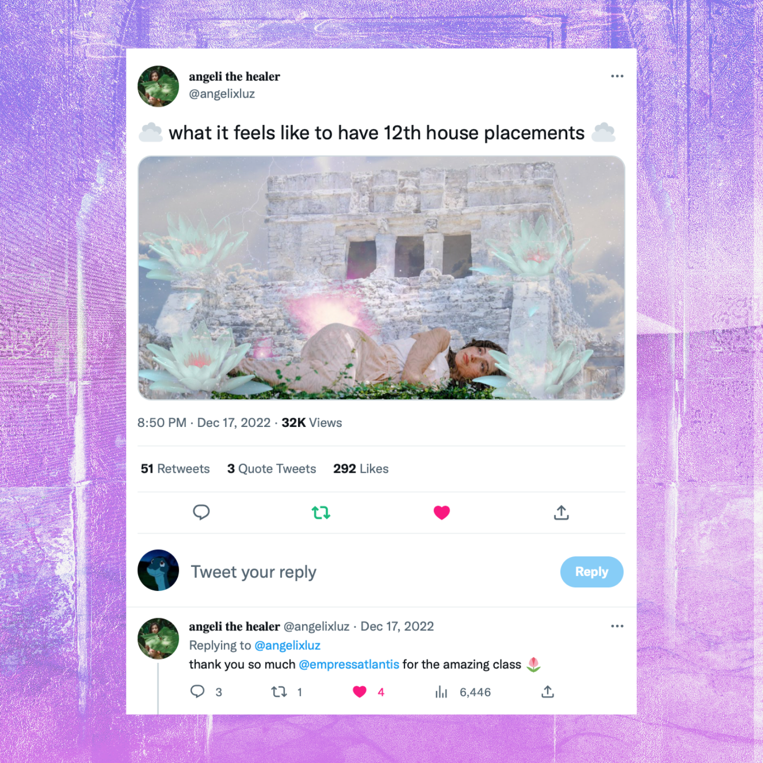Undo the green retweet on main tweet
Screen dimensions: 763x763
321,512
